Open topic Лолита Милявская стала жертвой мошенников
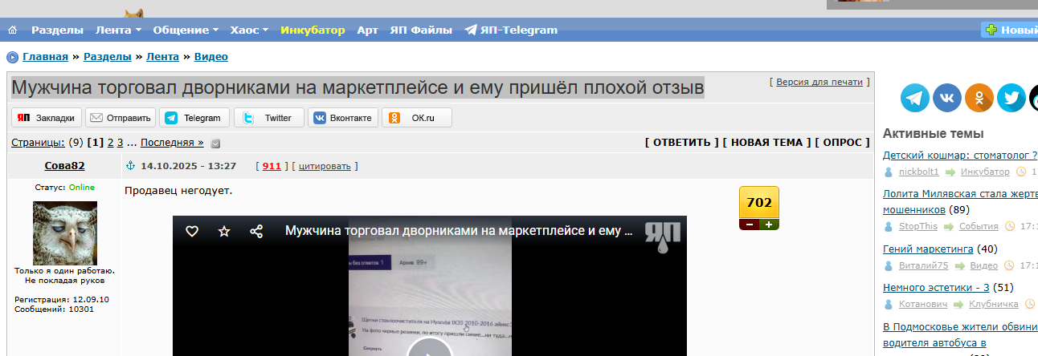1038x356 pixels. 960,201
